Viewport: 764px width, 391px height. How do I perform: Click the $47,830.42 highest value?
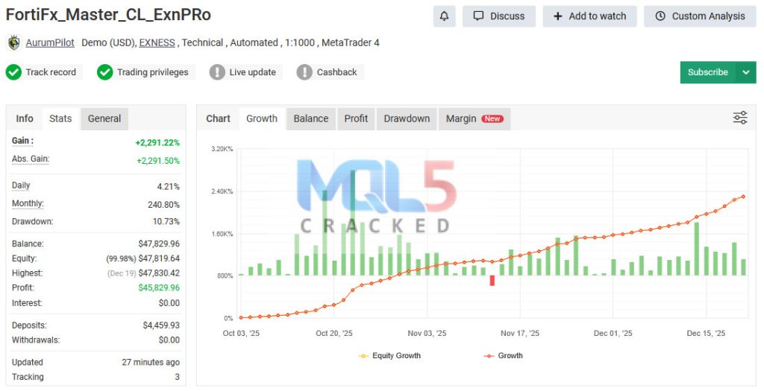tap(159, 273)
